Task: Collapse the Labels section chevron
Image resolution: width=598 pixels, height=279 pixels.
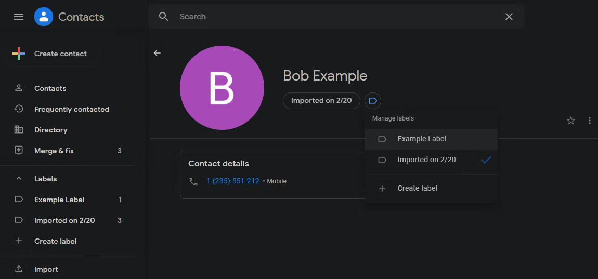Action: click(x=19, y=179)
